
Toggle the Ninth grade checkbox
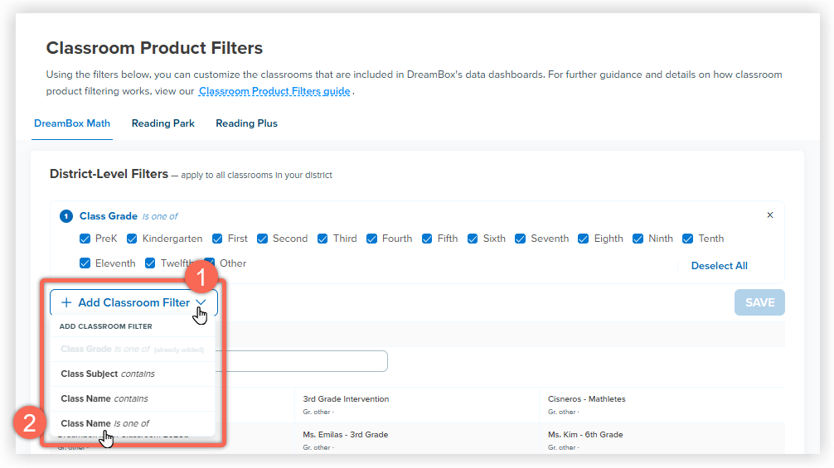click(x=638, y=239)
